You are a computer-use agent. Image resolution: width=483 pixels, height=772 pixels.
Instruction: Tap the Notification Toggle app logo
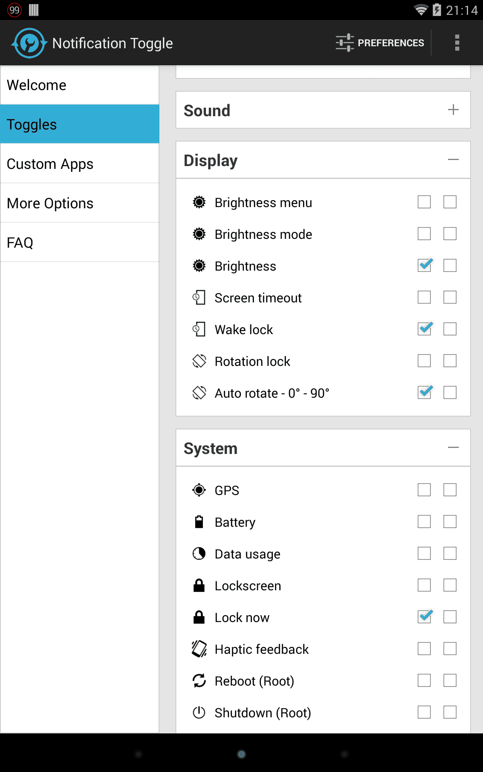pyautogui.click(x=29, y=43)
